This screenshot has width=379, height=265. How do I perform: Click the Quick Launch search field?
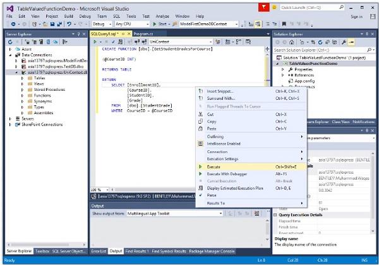(x=312, y=8)
